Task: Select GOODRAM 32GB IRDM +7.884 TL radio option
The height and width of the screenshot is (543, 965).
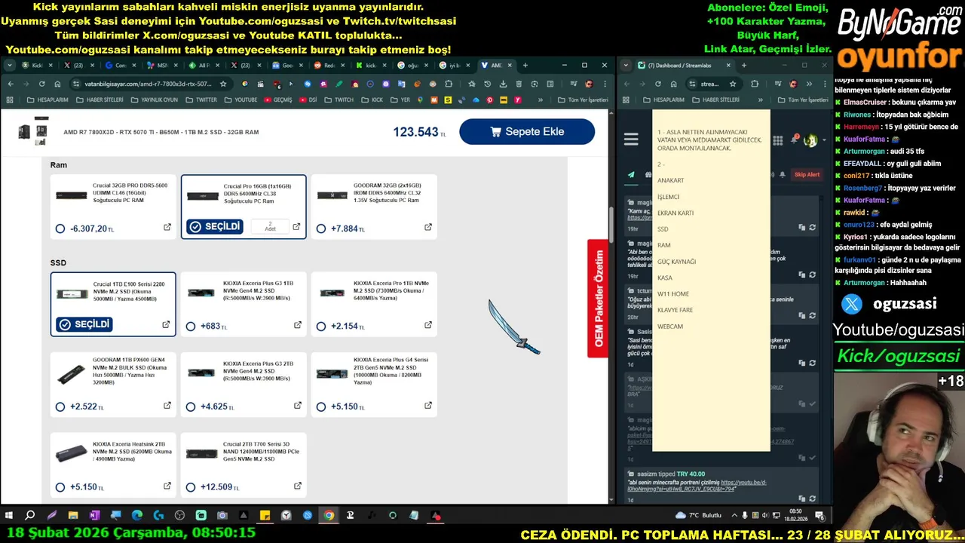Action: (321, 229)
